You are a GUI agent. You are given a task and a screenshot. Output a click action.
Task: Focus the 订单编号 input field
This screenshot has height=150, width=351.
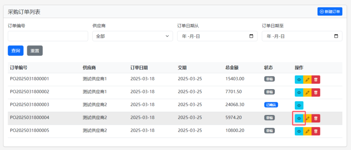[48, 36]
